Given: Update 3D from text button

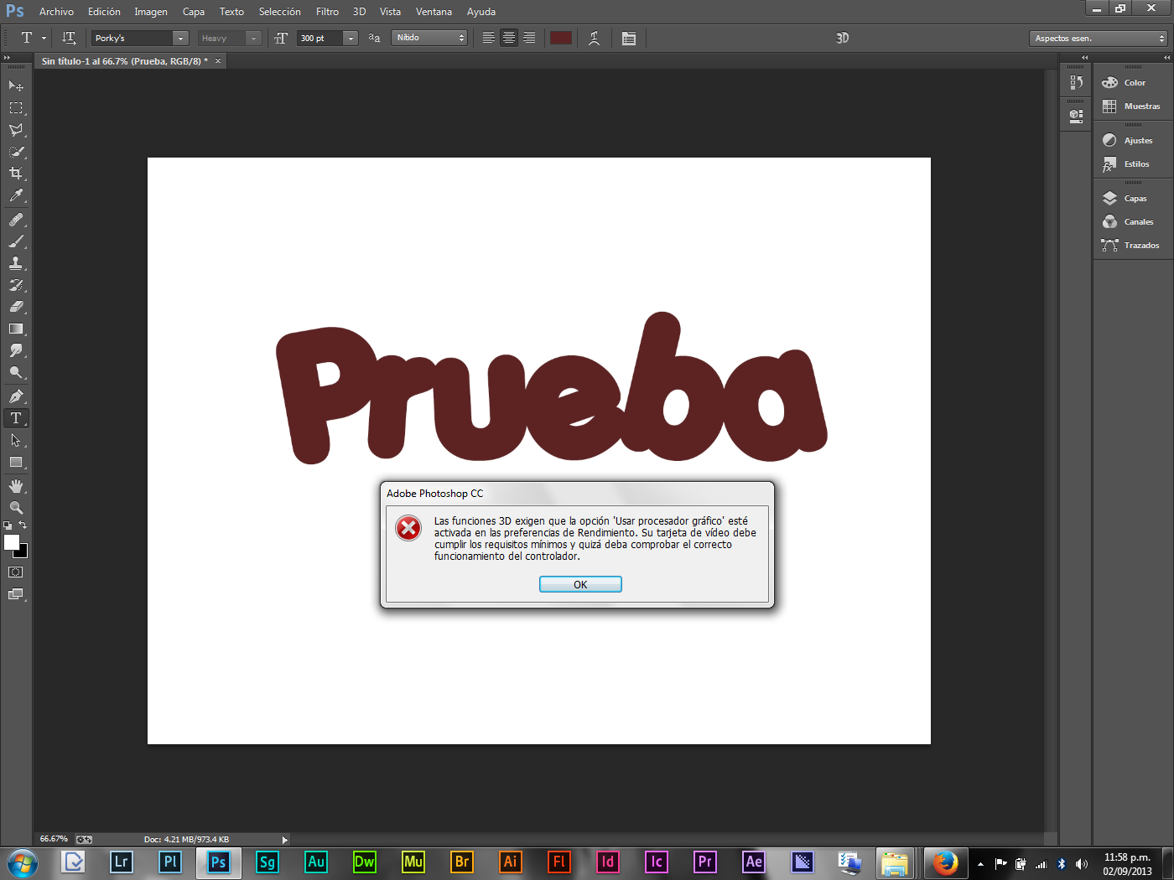Looking at the screenshot, I should 843,38.
